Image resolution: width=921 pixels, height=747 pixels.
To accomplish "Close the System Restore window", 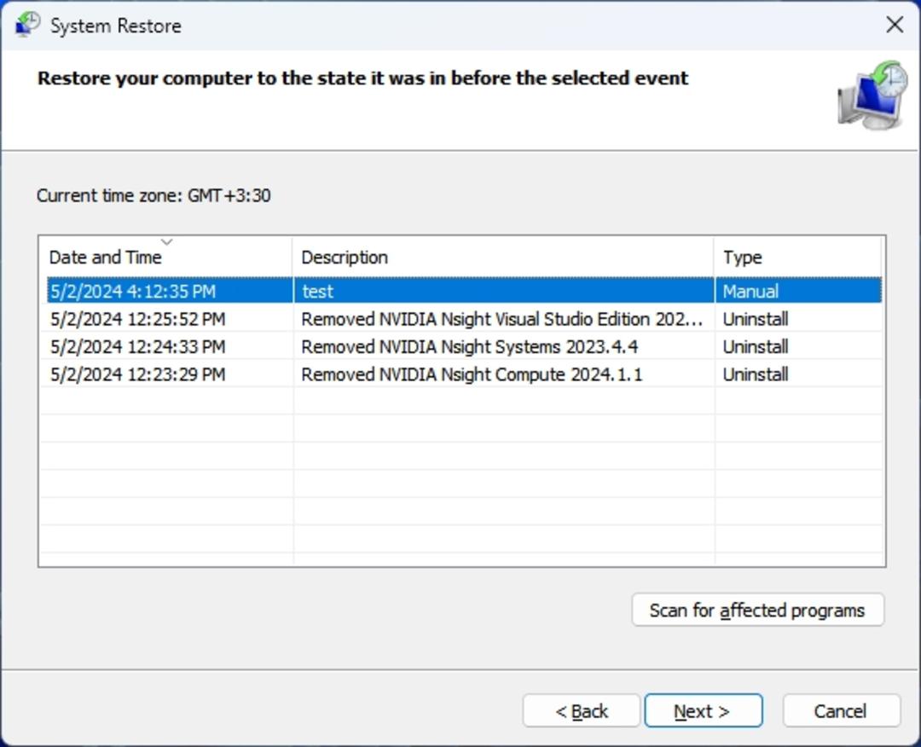I will coord(895,25).
